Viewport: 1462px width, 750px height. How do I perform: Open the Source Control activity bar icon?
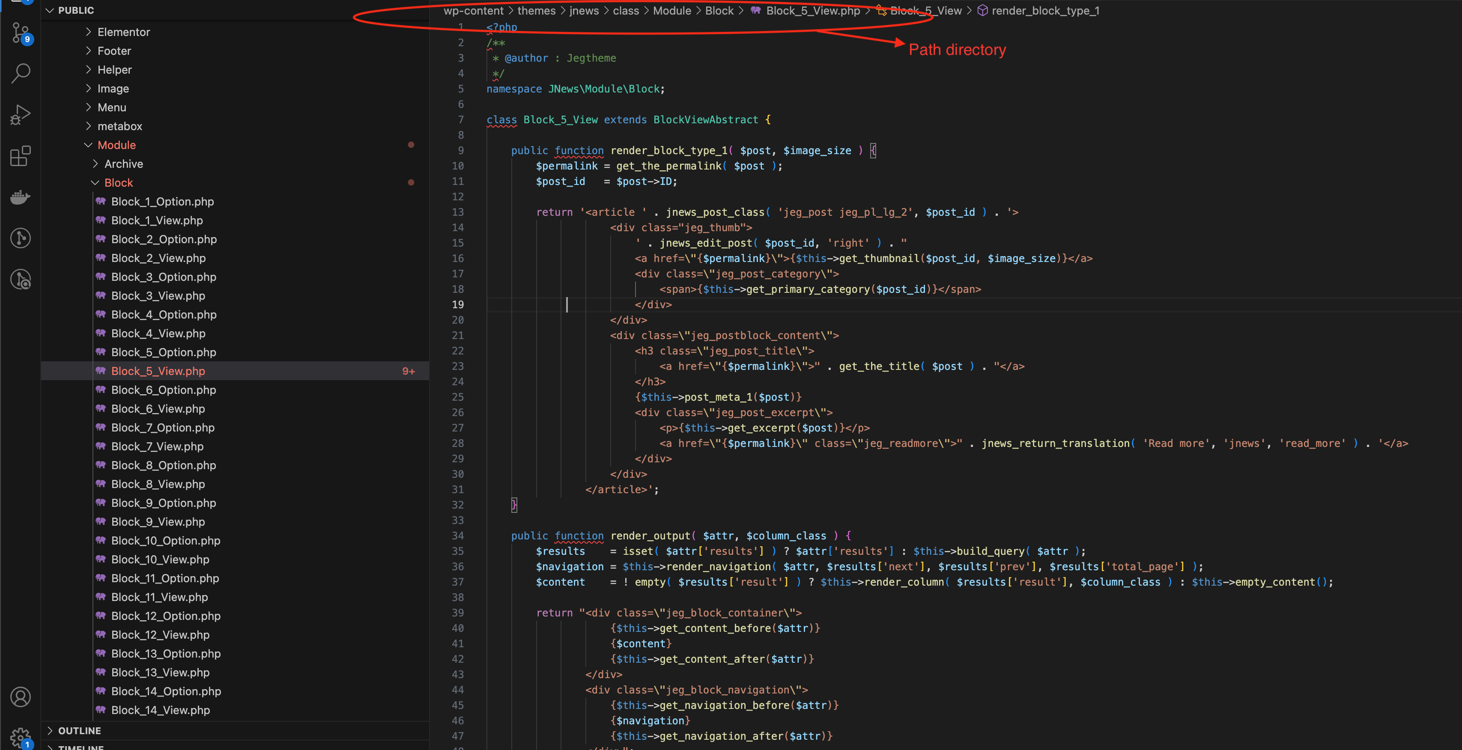click(21, 33)
